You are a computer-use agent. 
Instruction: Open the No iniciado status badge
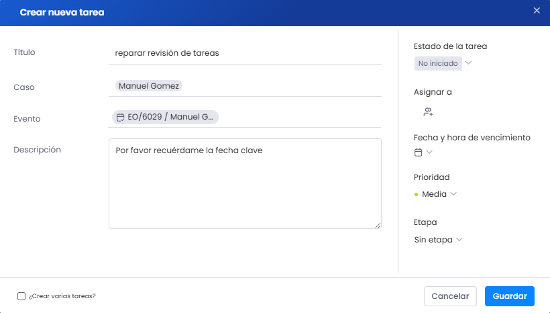coord(438,64)
